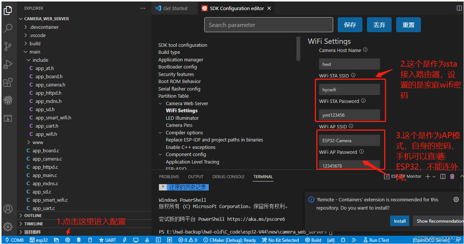
Task: Collapse Compiler options config group
Action: (x=161, y=132)
